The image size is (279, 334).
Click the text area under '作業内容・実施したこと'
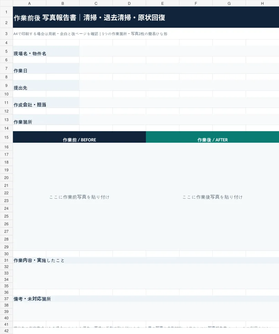pyautogui.click(x=146, y=276)
